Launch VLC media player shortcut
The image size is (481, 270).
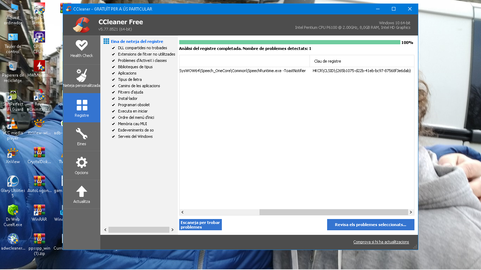click(x=13, y=130)
